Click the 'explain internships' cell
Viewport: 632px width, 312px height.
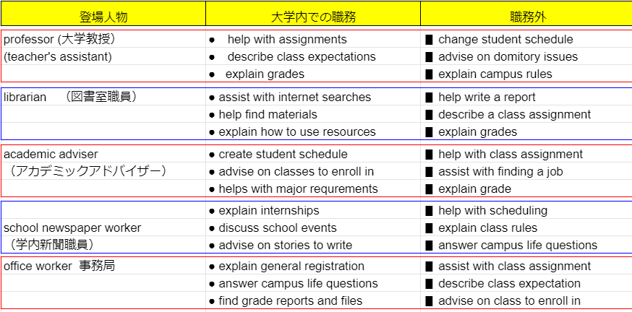pyautogui.click(x=313, y=211)
